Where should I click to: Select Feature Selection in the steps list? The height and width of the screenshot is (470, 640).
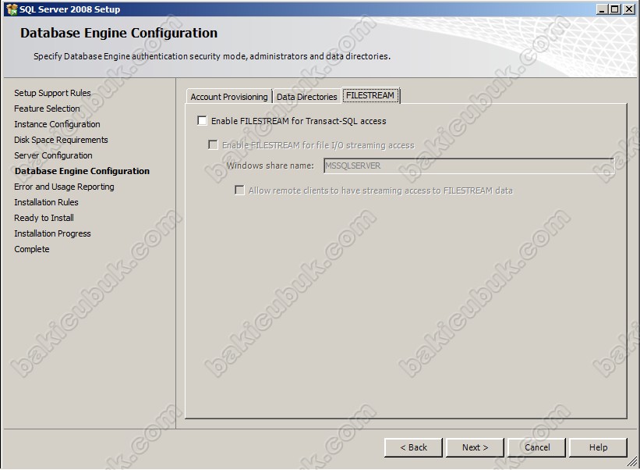point(47,109)
